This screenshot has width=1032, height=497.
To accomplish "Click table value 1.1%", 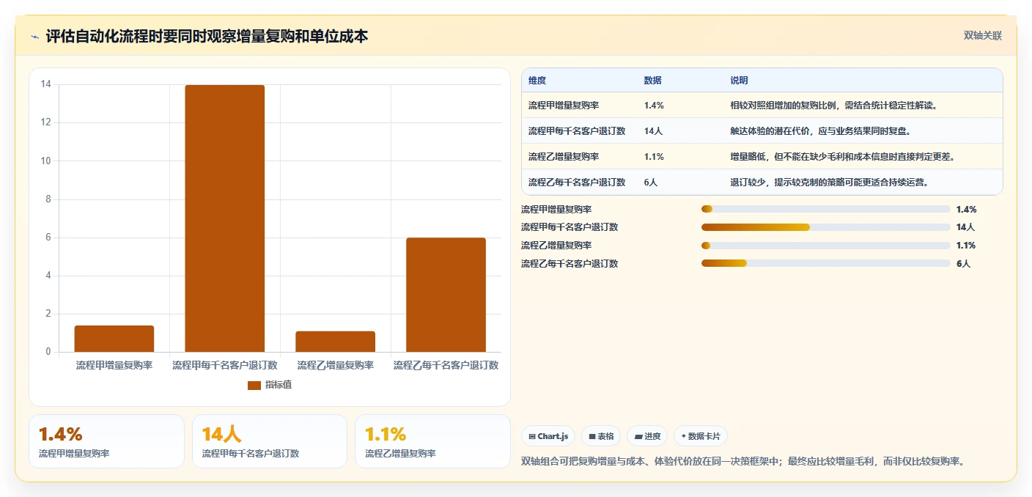I will 654,157.
